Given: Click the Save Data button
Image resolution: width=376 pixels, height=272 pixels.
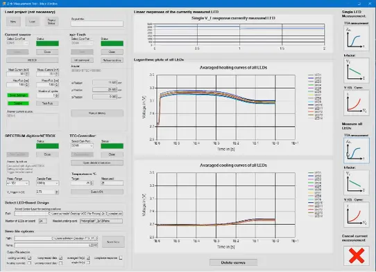Looking at the screenshot, I should pos(113,242).
